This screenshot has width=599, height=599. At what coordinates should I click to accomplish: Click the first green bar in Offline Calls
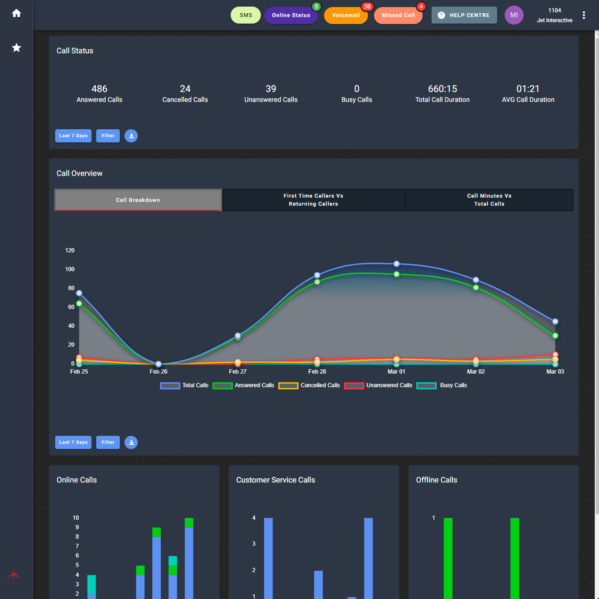[x=448, y=558]
